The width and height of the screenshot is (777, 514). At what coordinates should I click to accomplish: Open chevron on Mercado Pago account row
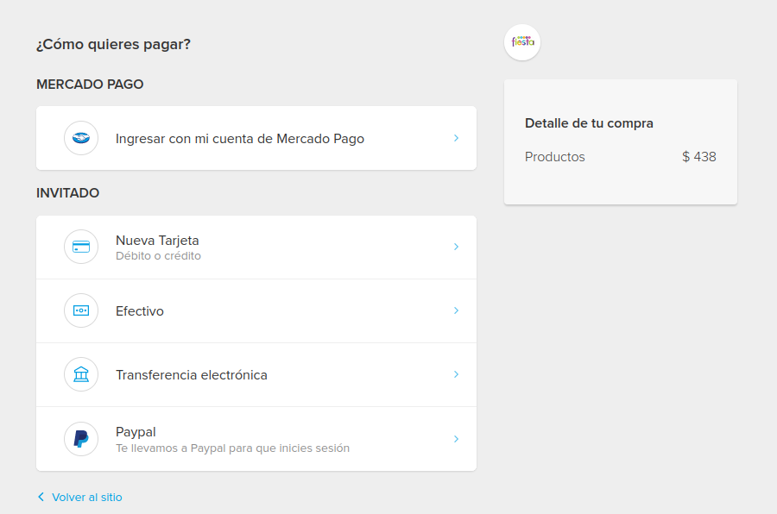pos(456,138)
